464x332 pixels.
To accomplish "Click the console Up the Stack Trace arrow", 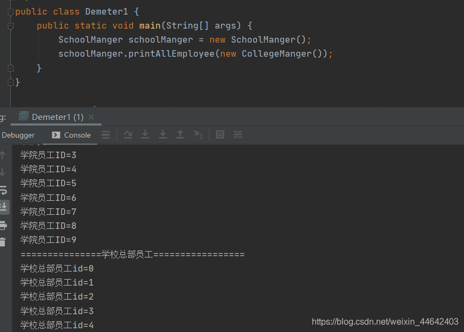I will 3,155.
